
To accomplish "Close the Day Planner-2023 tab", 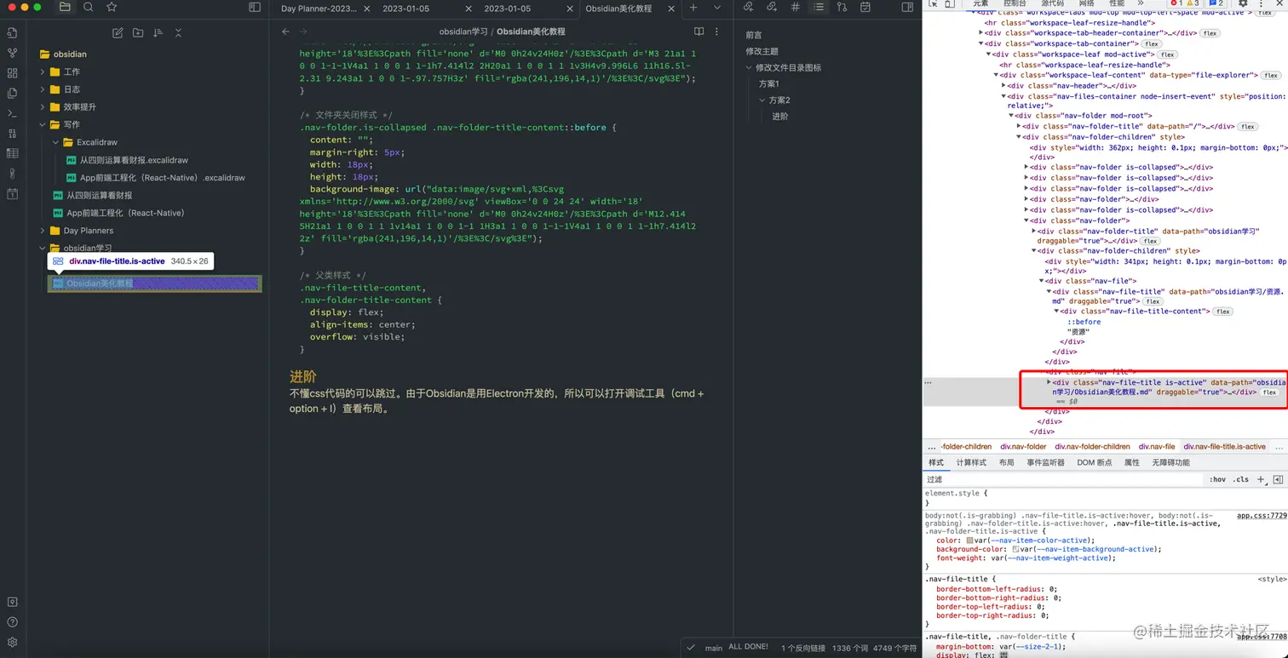I will tap(366, 9).
